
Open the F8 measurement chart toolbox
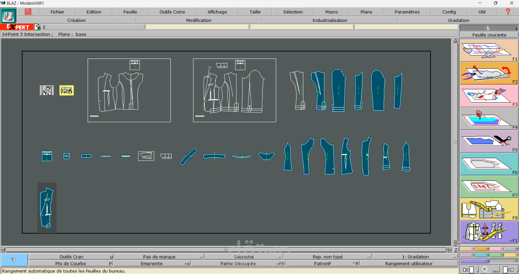tap(489, 209)
